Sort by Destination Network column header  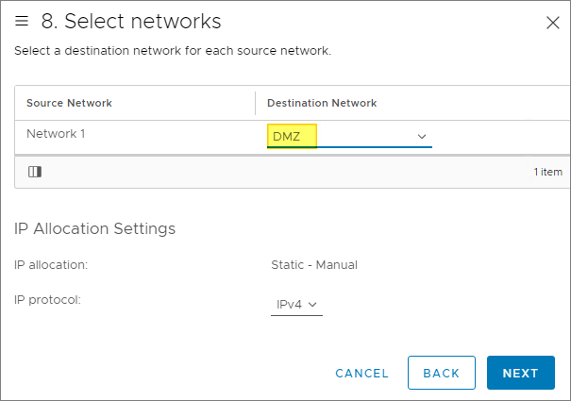pyautogui.click(x=322, y=103)
